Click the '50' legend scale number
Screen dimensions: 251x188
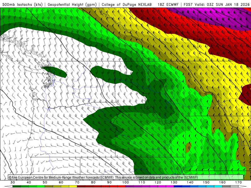(x=45, y=182)
